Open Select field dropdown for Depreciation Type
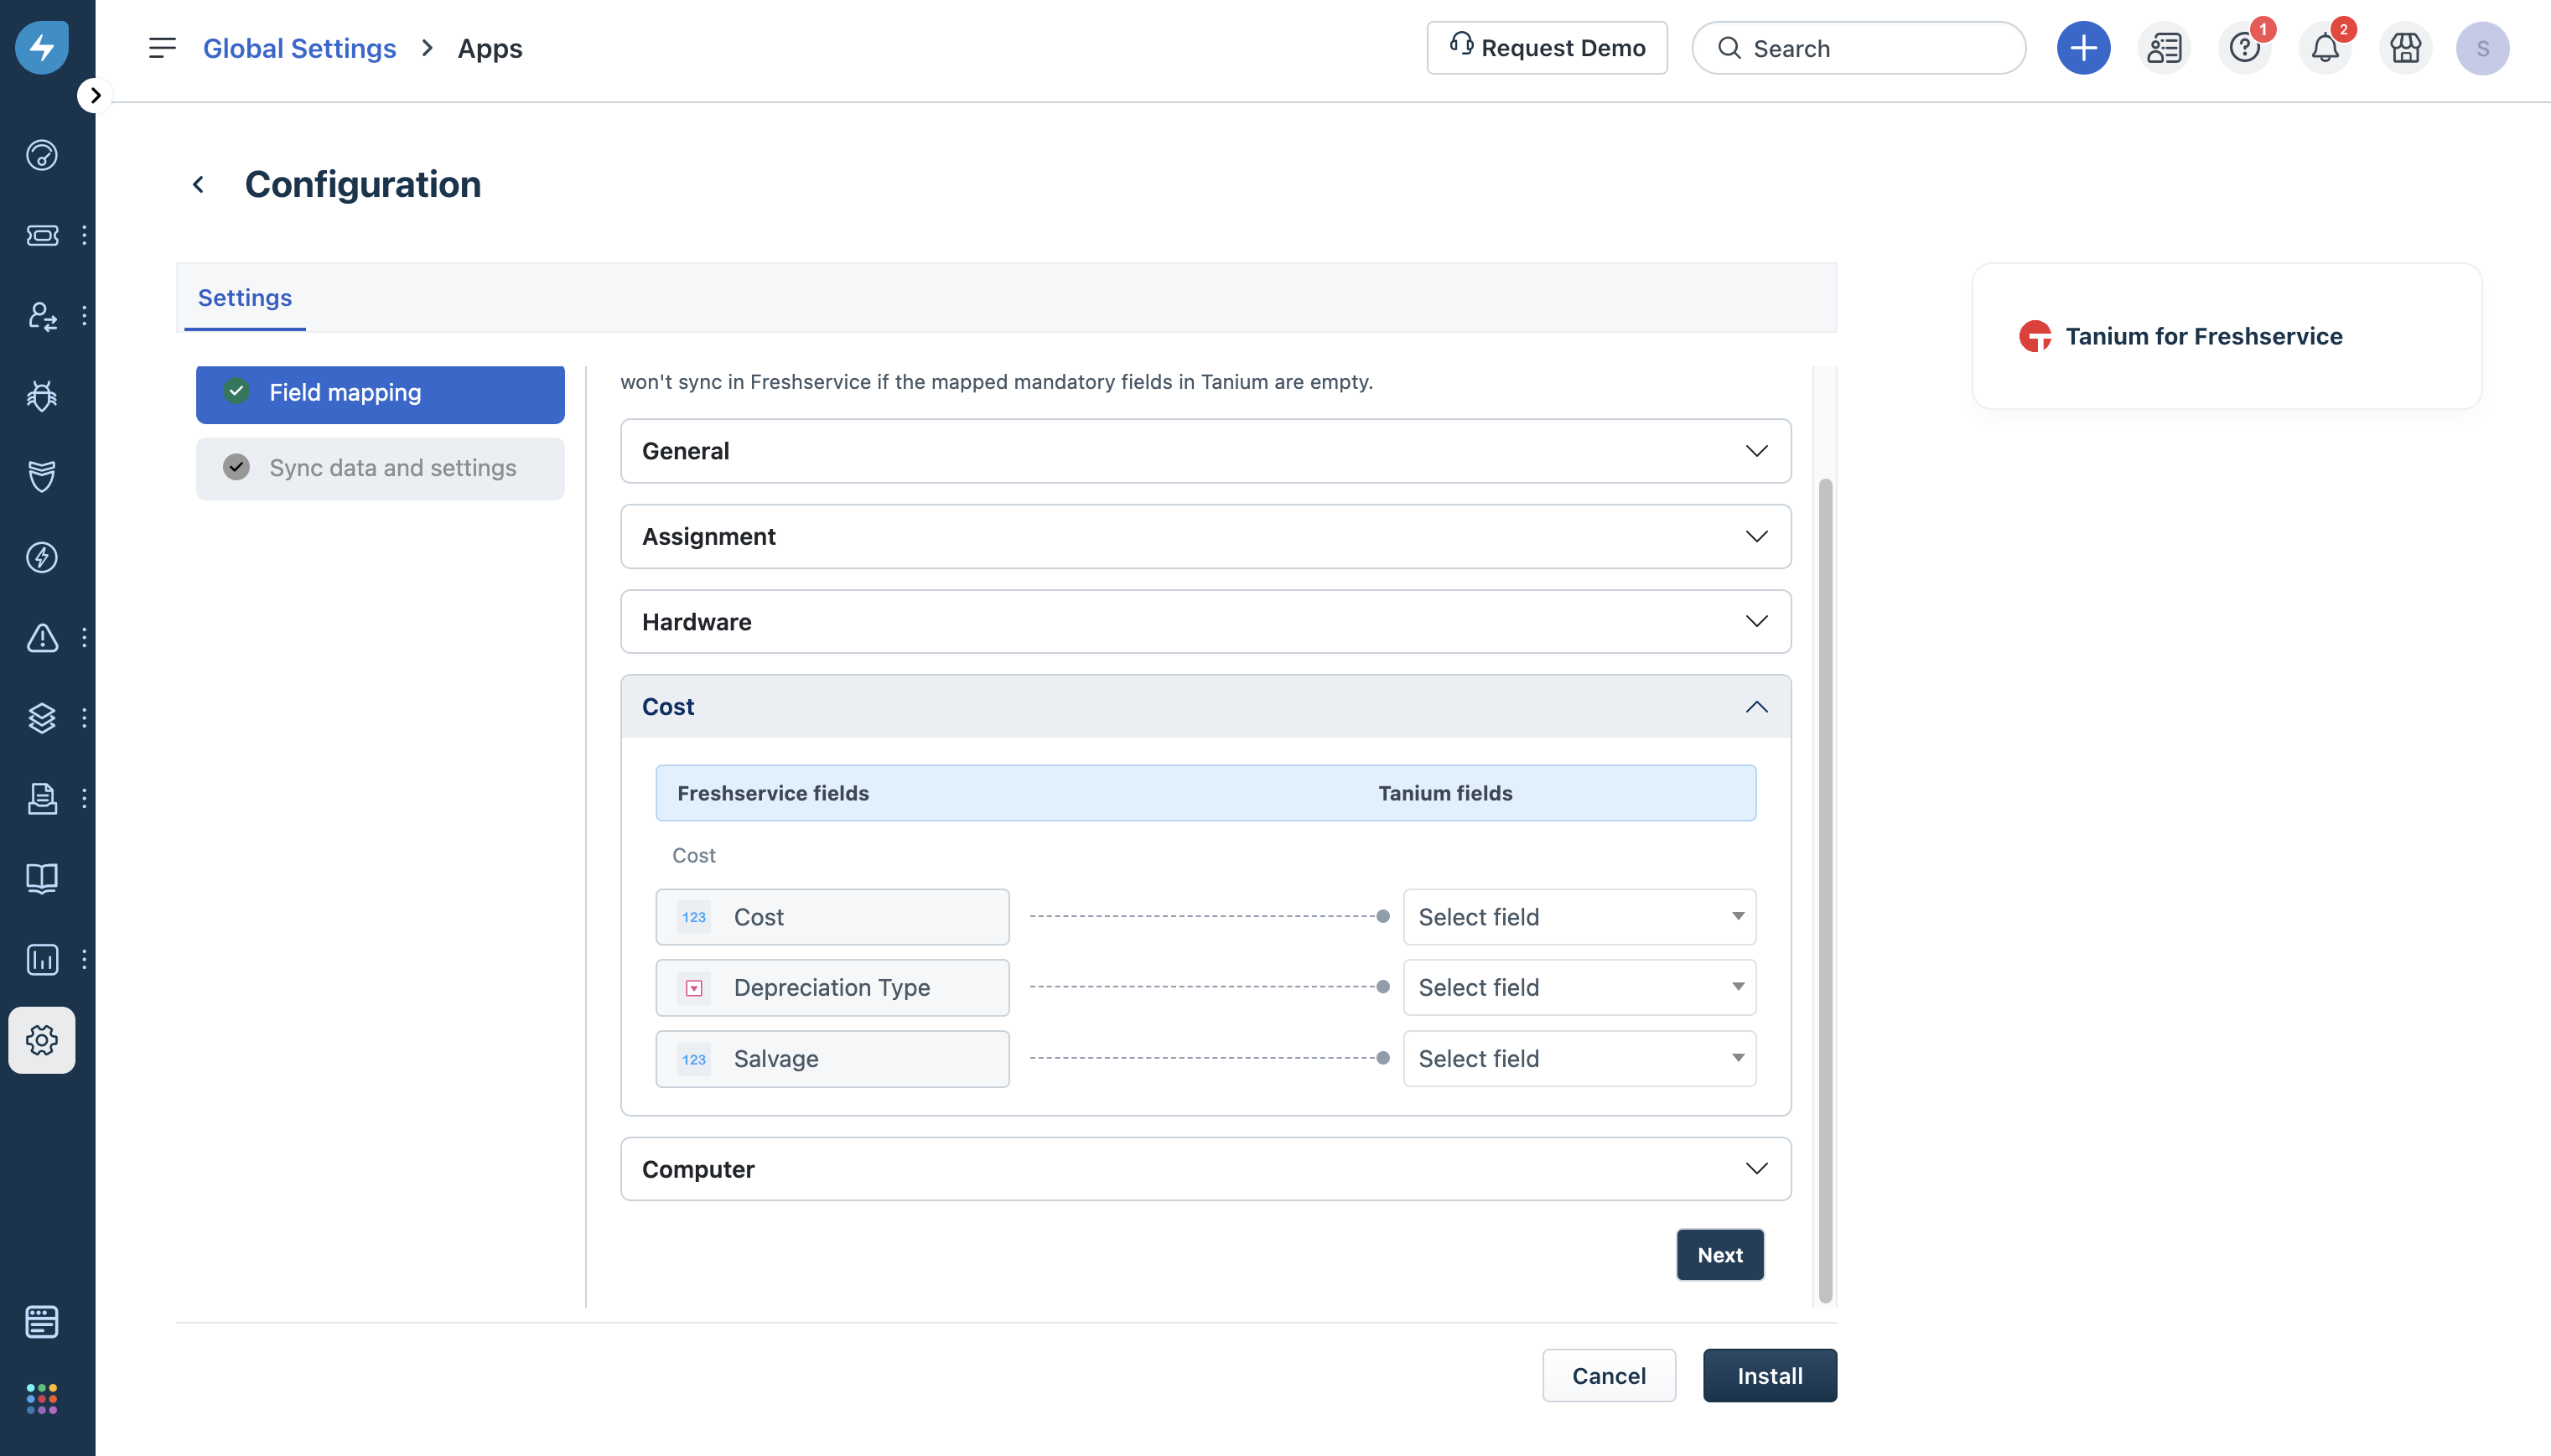This screenshot has height=1456, width=2551. pyautogui.click(x=1579, y=988)
